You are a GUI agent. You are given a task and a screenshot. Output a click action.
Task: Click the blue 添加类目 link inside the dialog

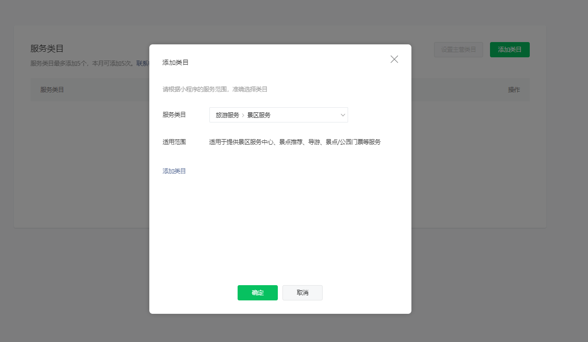174,171
